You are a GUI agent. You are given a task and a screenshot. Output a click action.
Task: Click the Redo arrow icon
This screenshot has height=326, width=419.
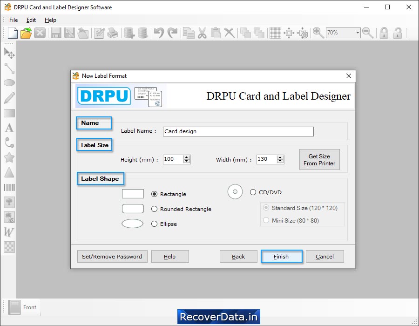[172, 33]
